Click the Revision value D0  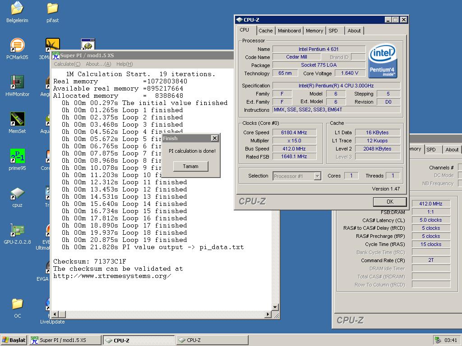click(x=388, y=102)
